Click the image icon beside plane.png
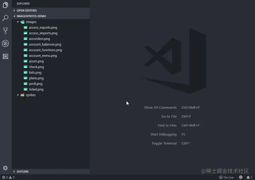This screenshot has width=255, height=180. (x=25, y=78)
